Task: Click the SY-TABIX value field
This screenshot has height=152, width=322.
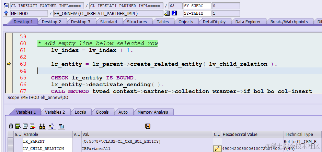Action: [x=226, y=13]
